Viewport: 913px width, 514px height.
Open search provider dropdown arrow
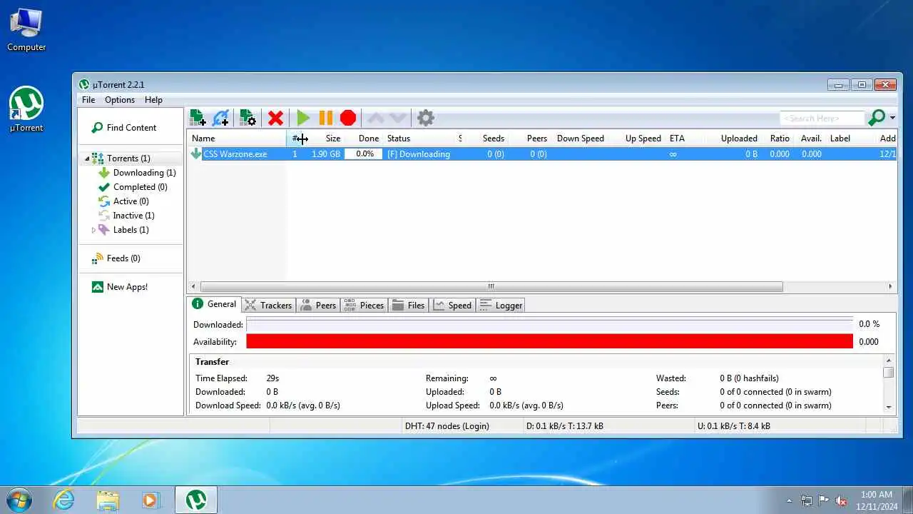click(893, 119)
